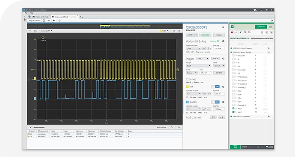Click SDA/SDIO volts-per-division autoscale icon
This screenshot has width=295, height=157.
[x=204, y=109]
